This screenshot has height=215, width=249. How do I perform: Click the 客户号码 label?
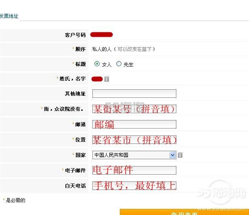[75, 35]
